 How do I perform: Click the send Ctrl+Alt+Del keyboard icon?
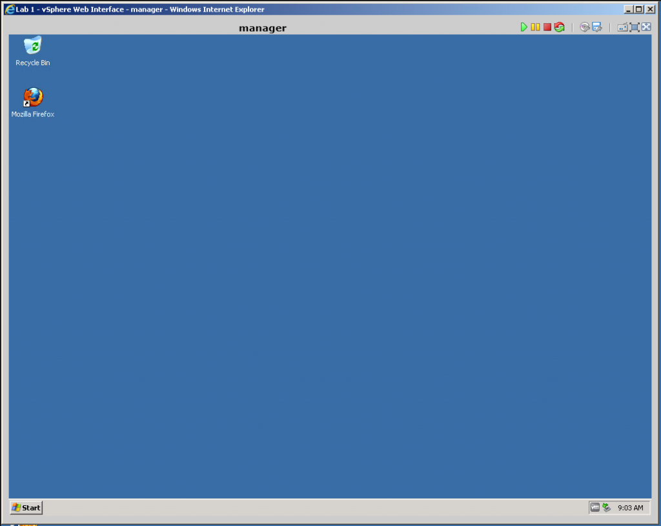click(622, 27)
